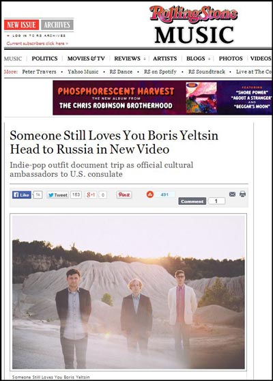Switch to the Archives tab
This screenshot has width=273, height=381.
(57, 25)
